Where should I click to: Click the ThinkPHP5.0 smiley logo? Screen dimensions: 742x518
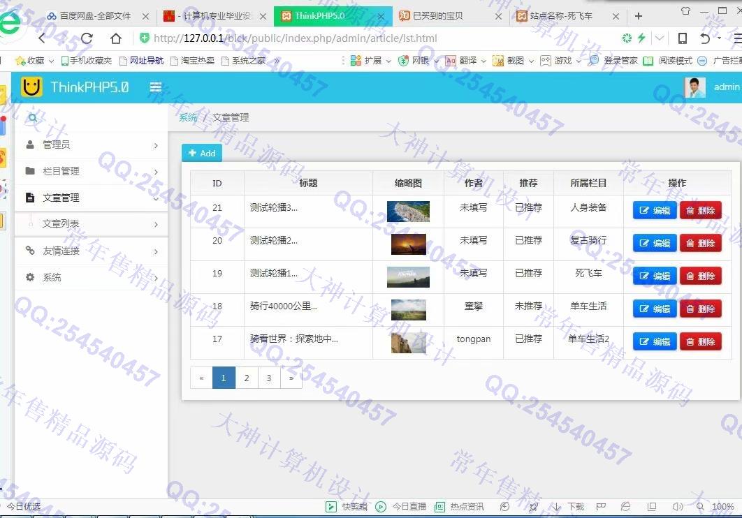[31, 87]
